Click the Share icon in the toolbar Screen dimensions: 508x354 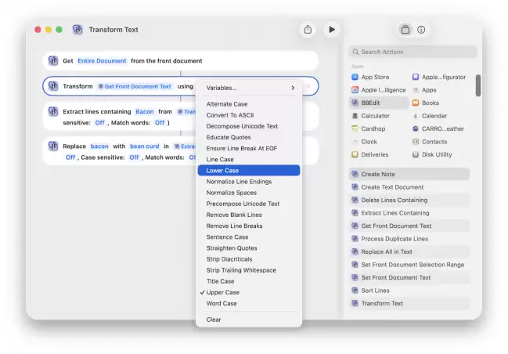pos(308,30)
